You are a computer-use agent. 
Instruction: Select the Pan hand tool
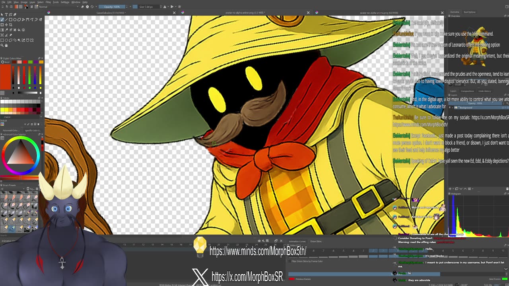(x=6, y=45)
